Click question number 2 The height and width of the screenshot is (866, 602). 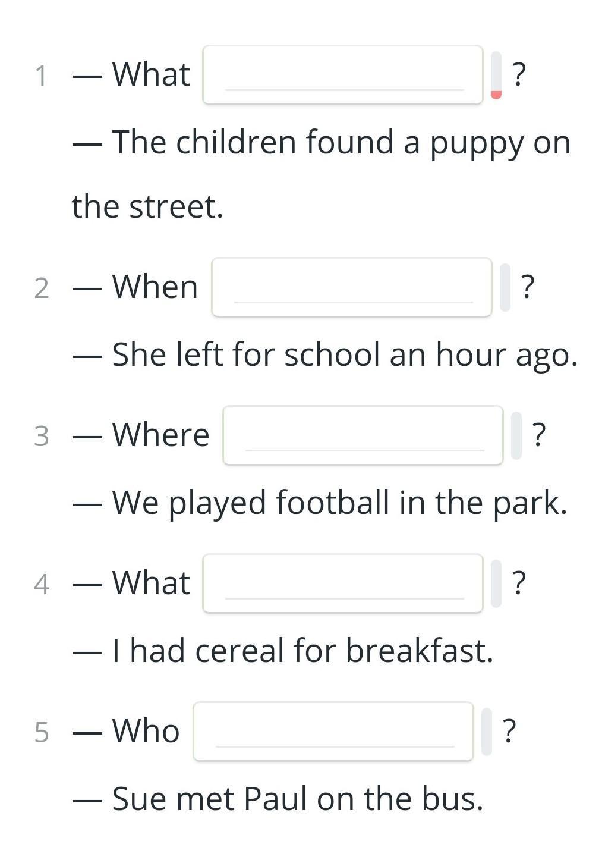41,288
